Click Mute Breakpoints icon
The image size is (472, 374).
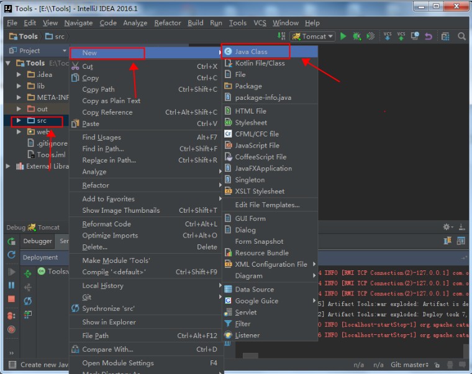11,329
